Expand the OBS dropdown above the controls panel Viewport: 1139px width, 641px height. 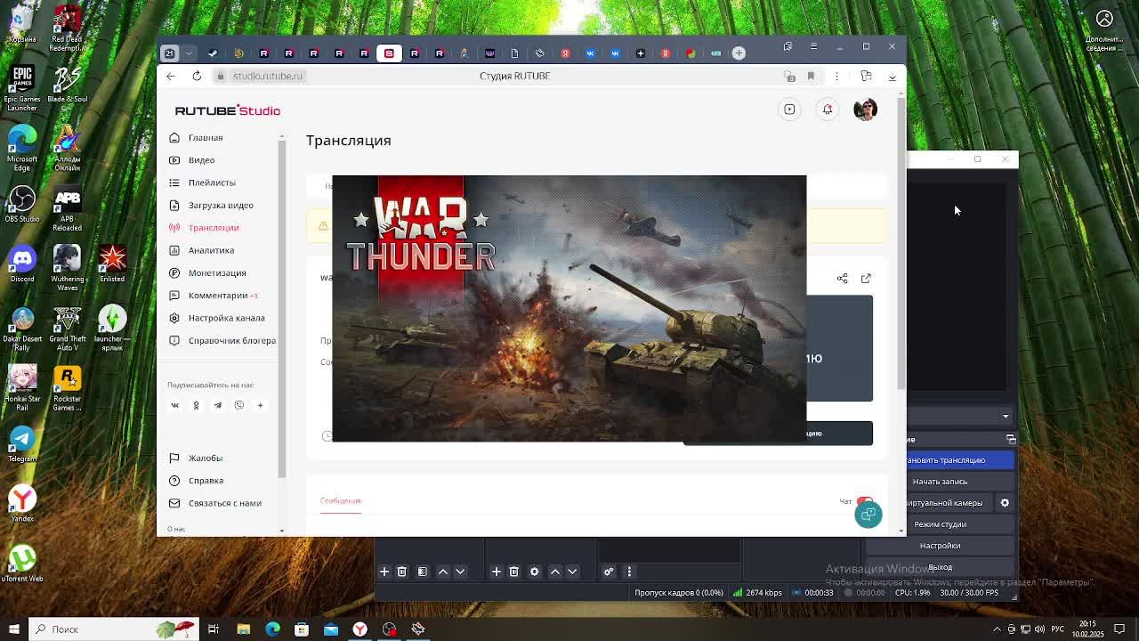(1006, 416)
